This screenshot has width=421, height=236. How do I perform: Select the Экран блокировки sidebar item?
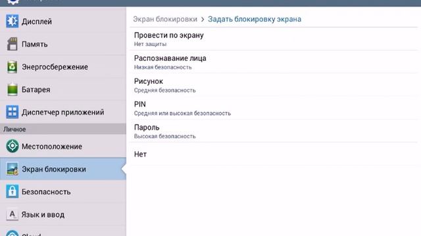point(63,169)
